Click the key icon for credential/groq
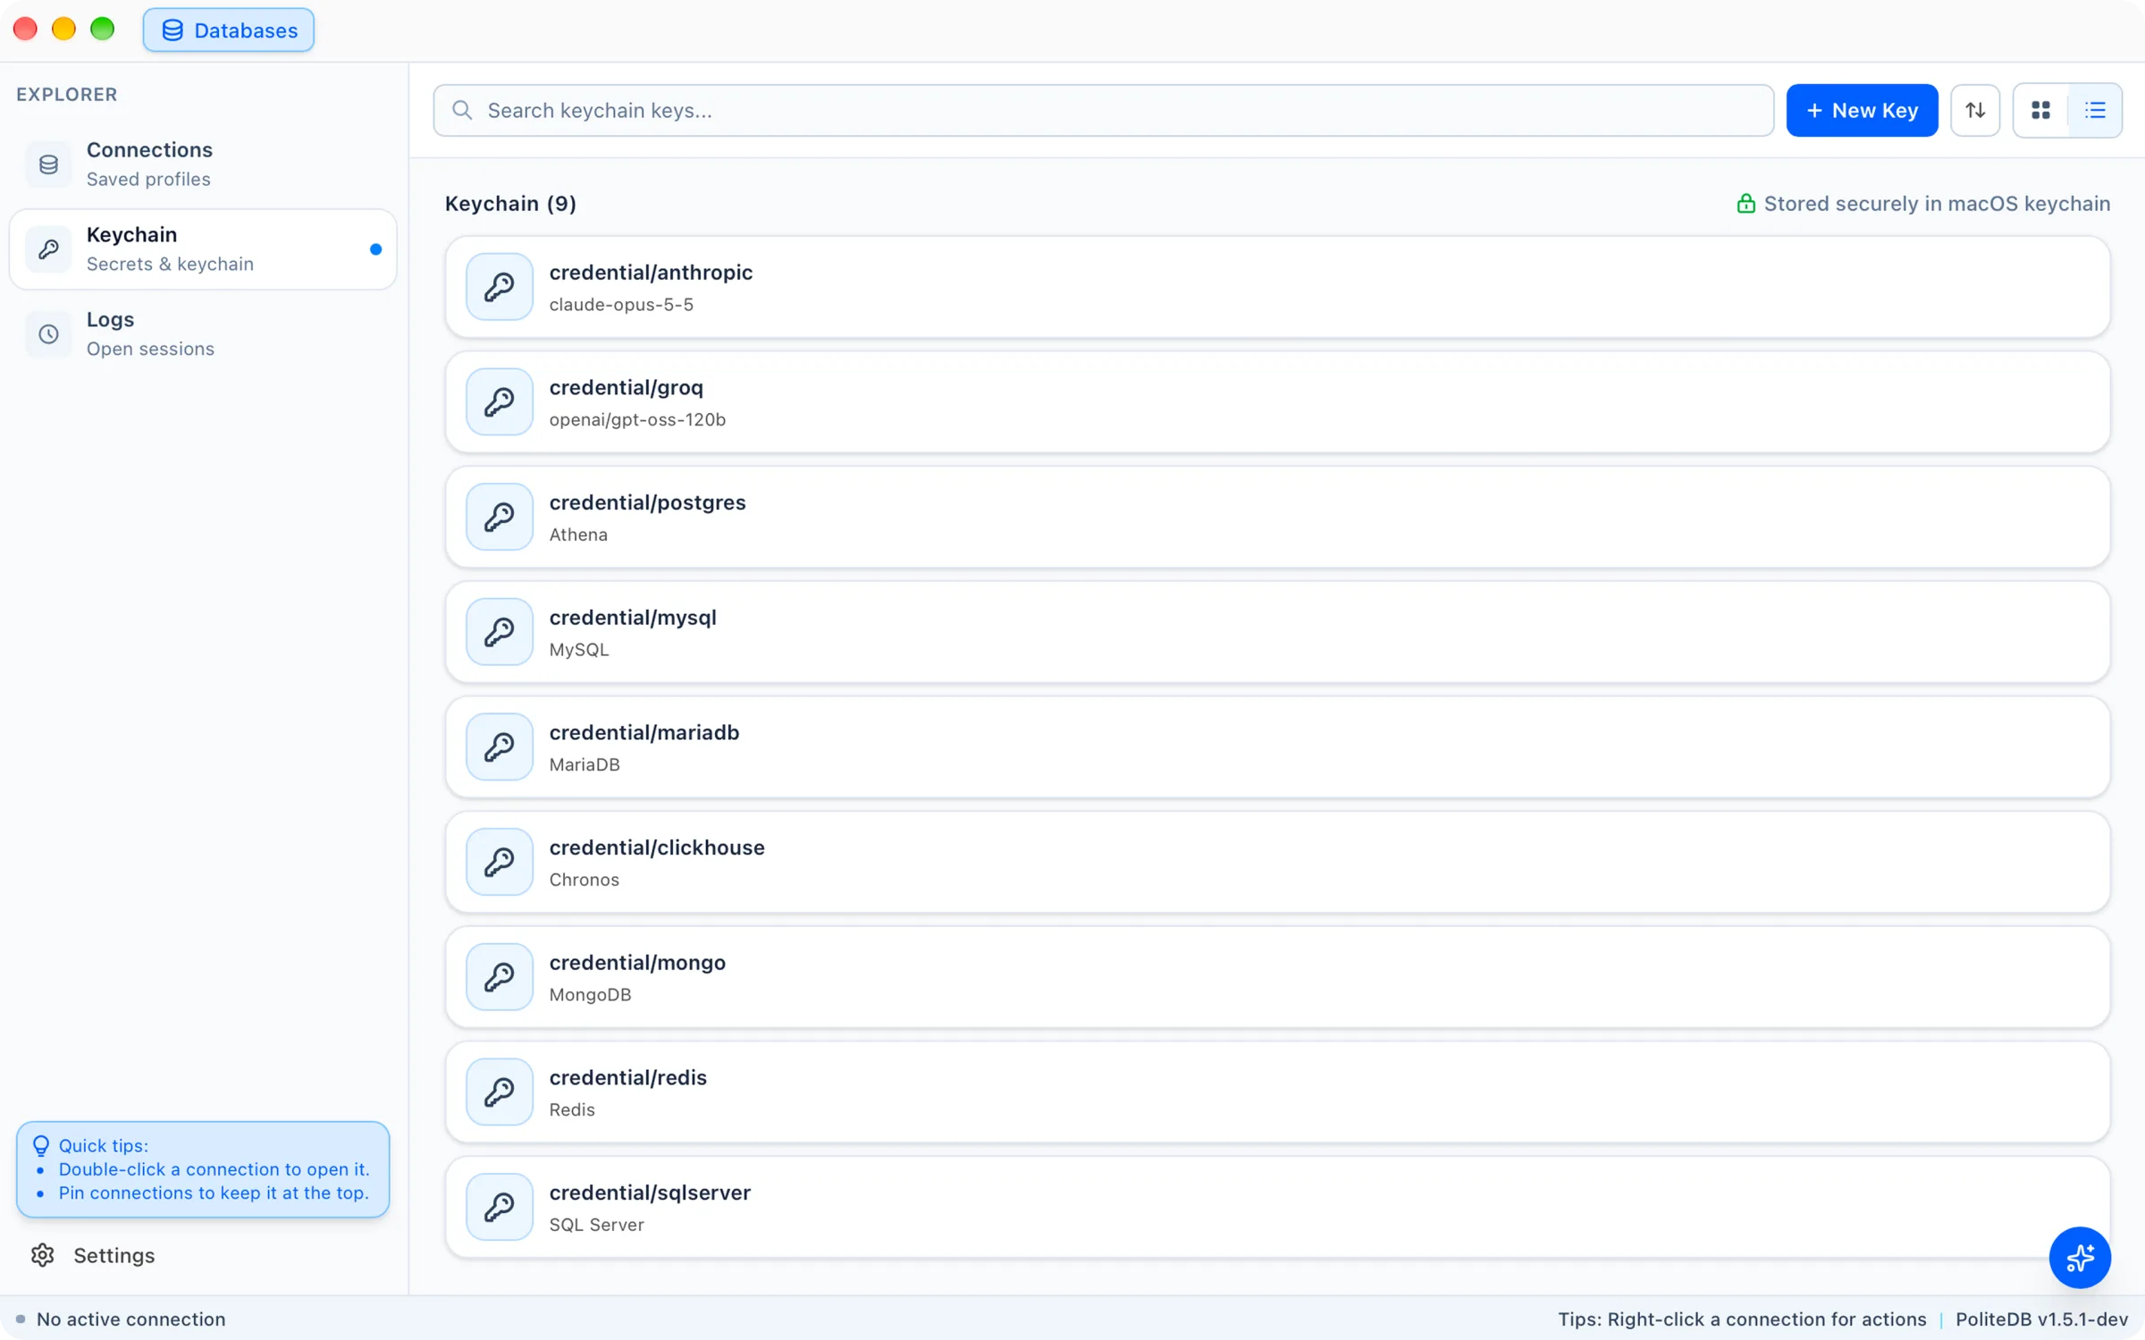2145x1340 pixels. click(500, 402)
